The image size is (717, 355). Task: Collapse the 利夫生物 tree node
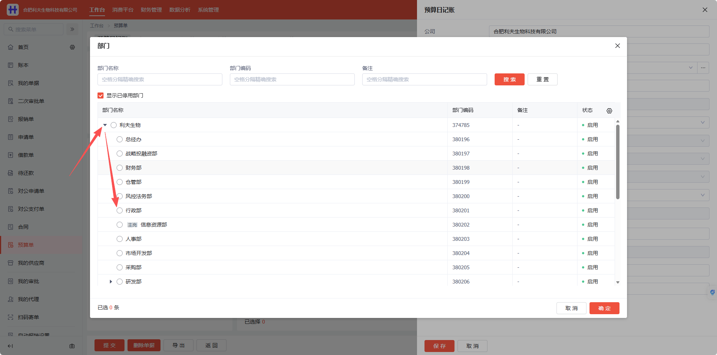(x=105, y=125)
